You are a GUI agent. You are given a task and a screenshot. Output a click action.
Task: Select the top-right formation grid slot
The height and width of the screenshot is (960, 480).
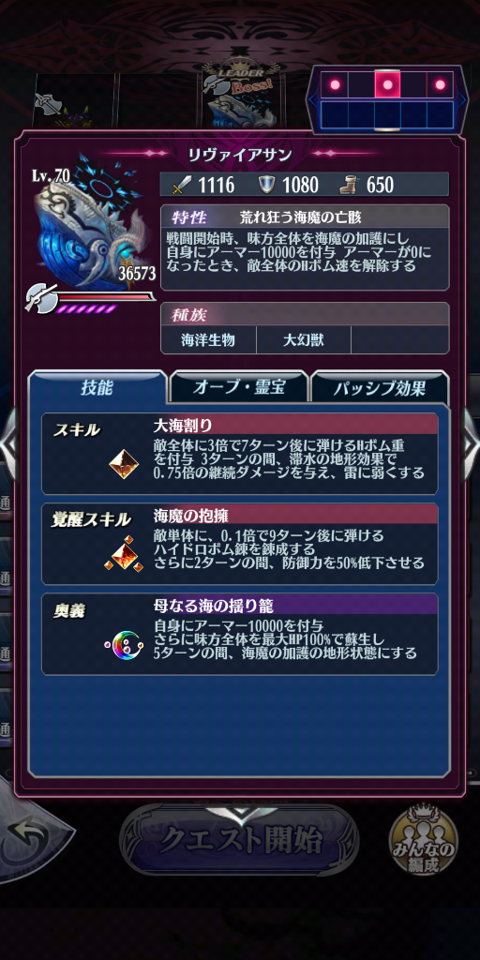[440, 84]
